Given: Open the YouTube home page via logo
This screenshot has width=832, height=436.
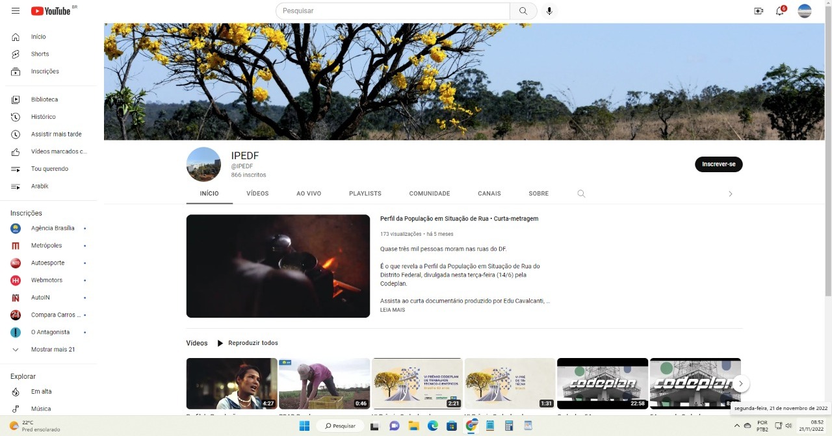Looking at the screenshot, I should (51, 10).
